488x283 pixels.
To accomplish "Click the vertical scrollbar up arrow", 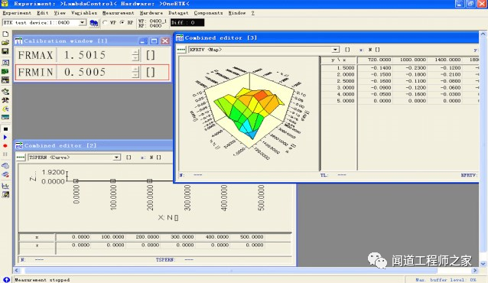I will (483, 34).
